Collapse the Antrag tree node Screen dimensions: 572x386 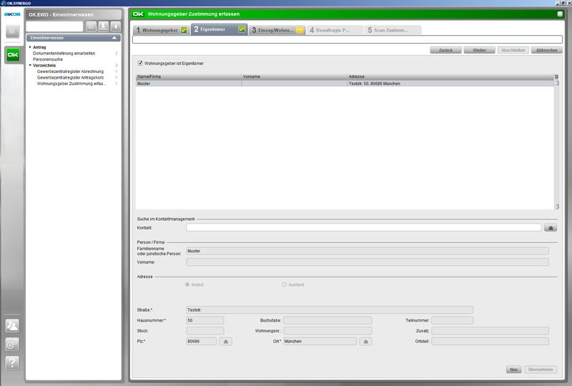coord(30,47)
